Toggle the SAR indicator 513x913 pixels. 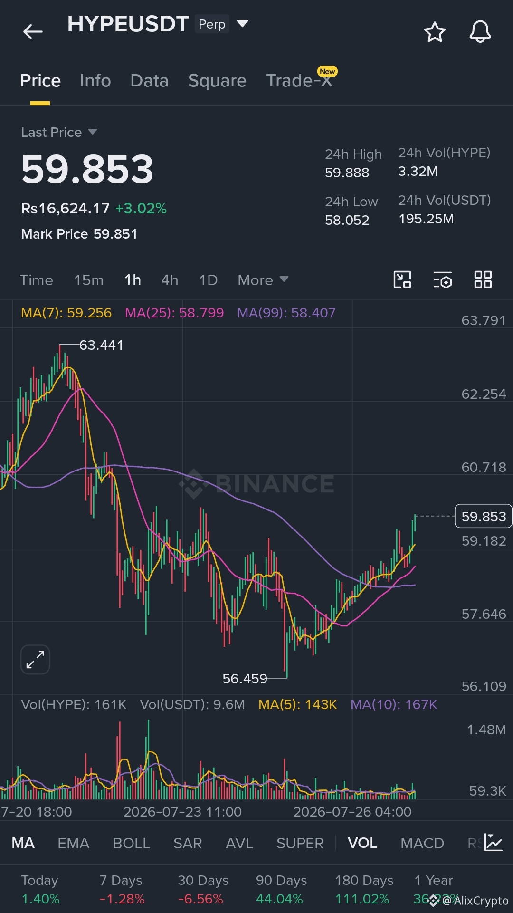(x=188, y=843)
